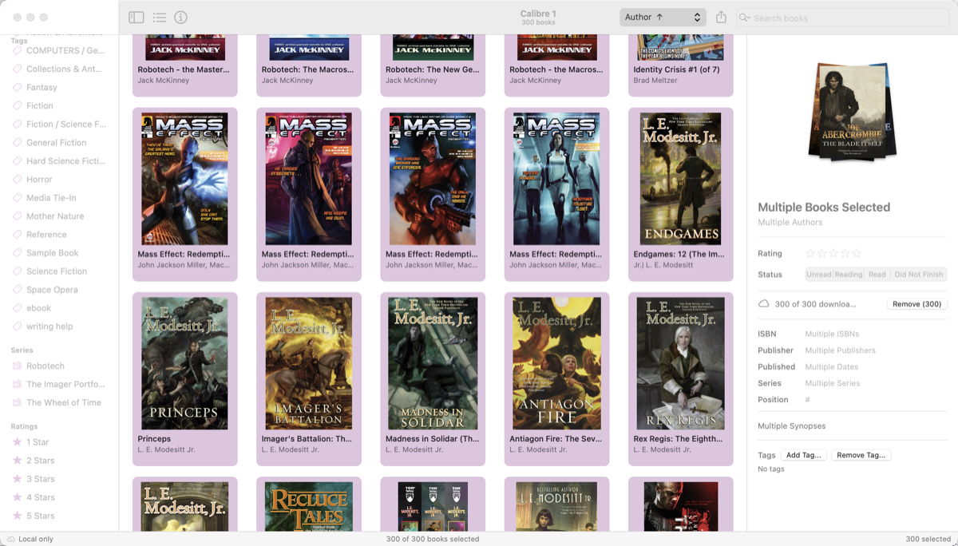Click tag icon beside ebook

click(18, 308)
